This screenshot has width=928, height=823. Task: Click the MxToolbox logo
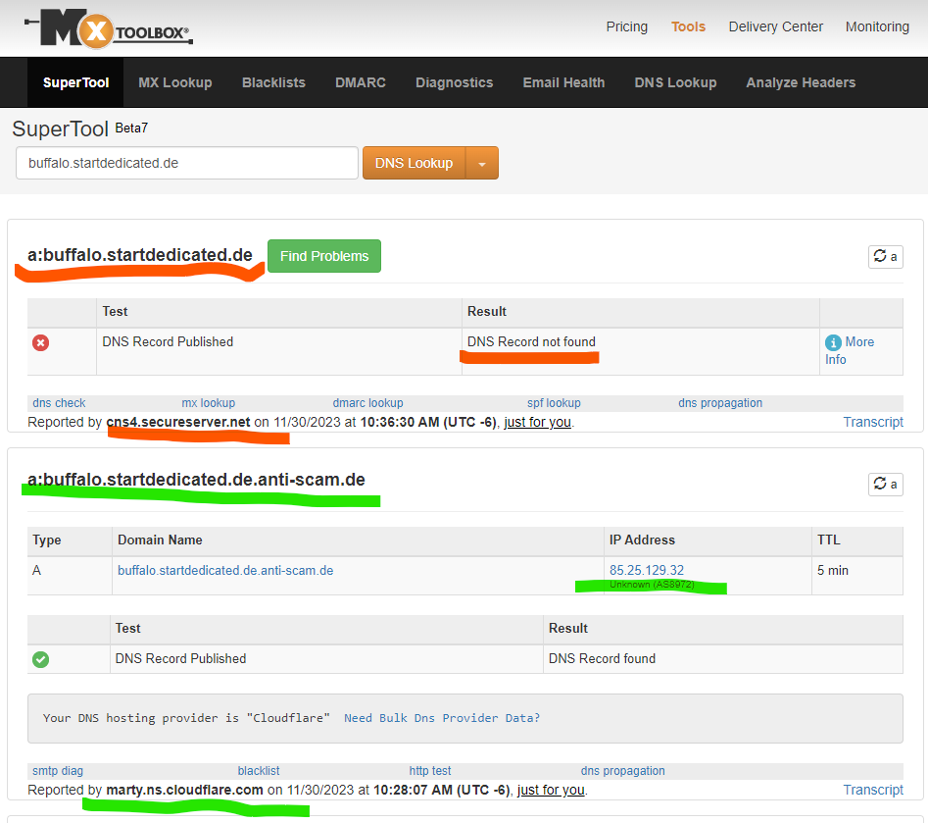tap(108, 29)
